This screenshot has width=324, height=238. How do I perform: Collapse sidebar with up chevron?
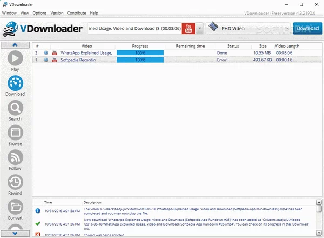tap(15, 45)
